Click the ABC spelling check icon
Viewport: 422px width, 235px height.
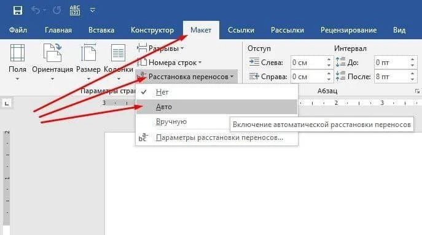[x=75, y=10]
